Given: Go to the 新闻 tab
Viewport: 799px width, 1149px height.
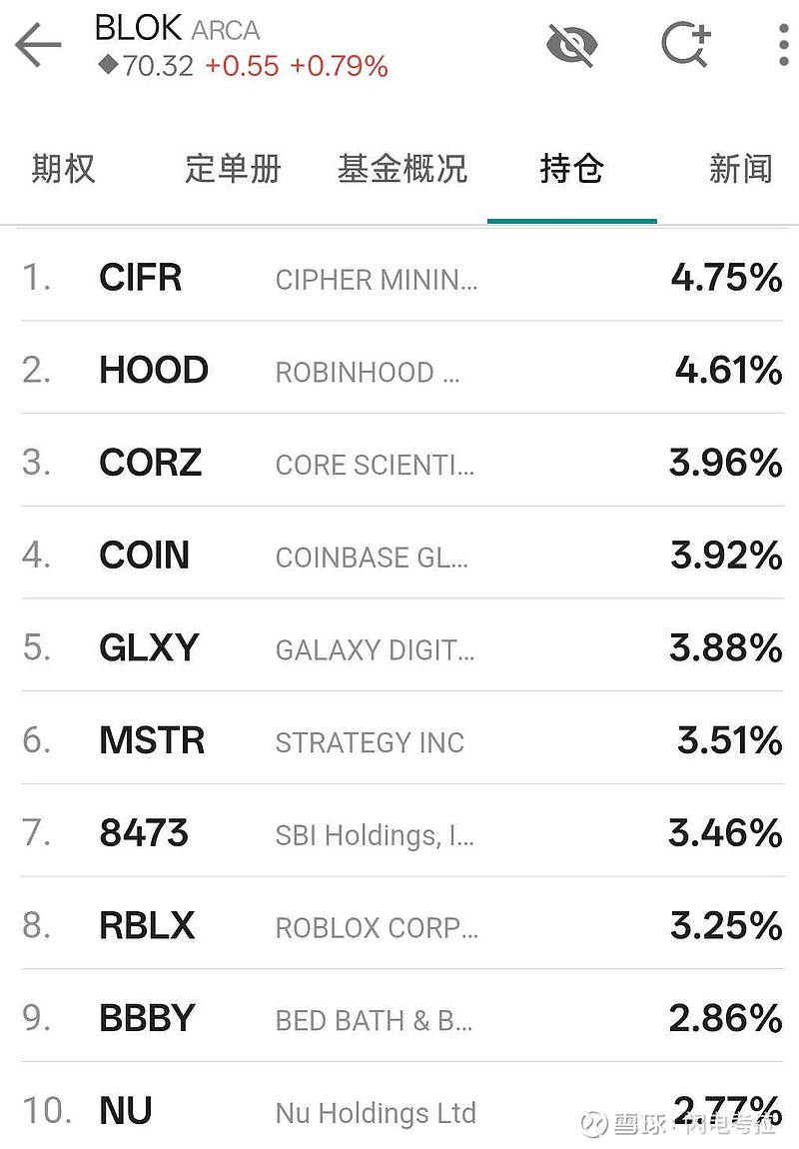Looking at the screenshot, I should (x=740, y=169).
